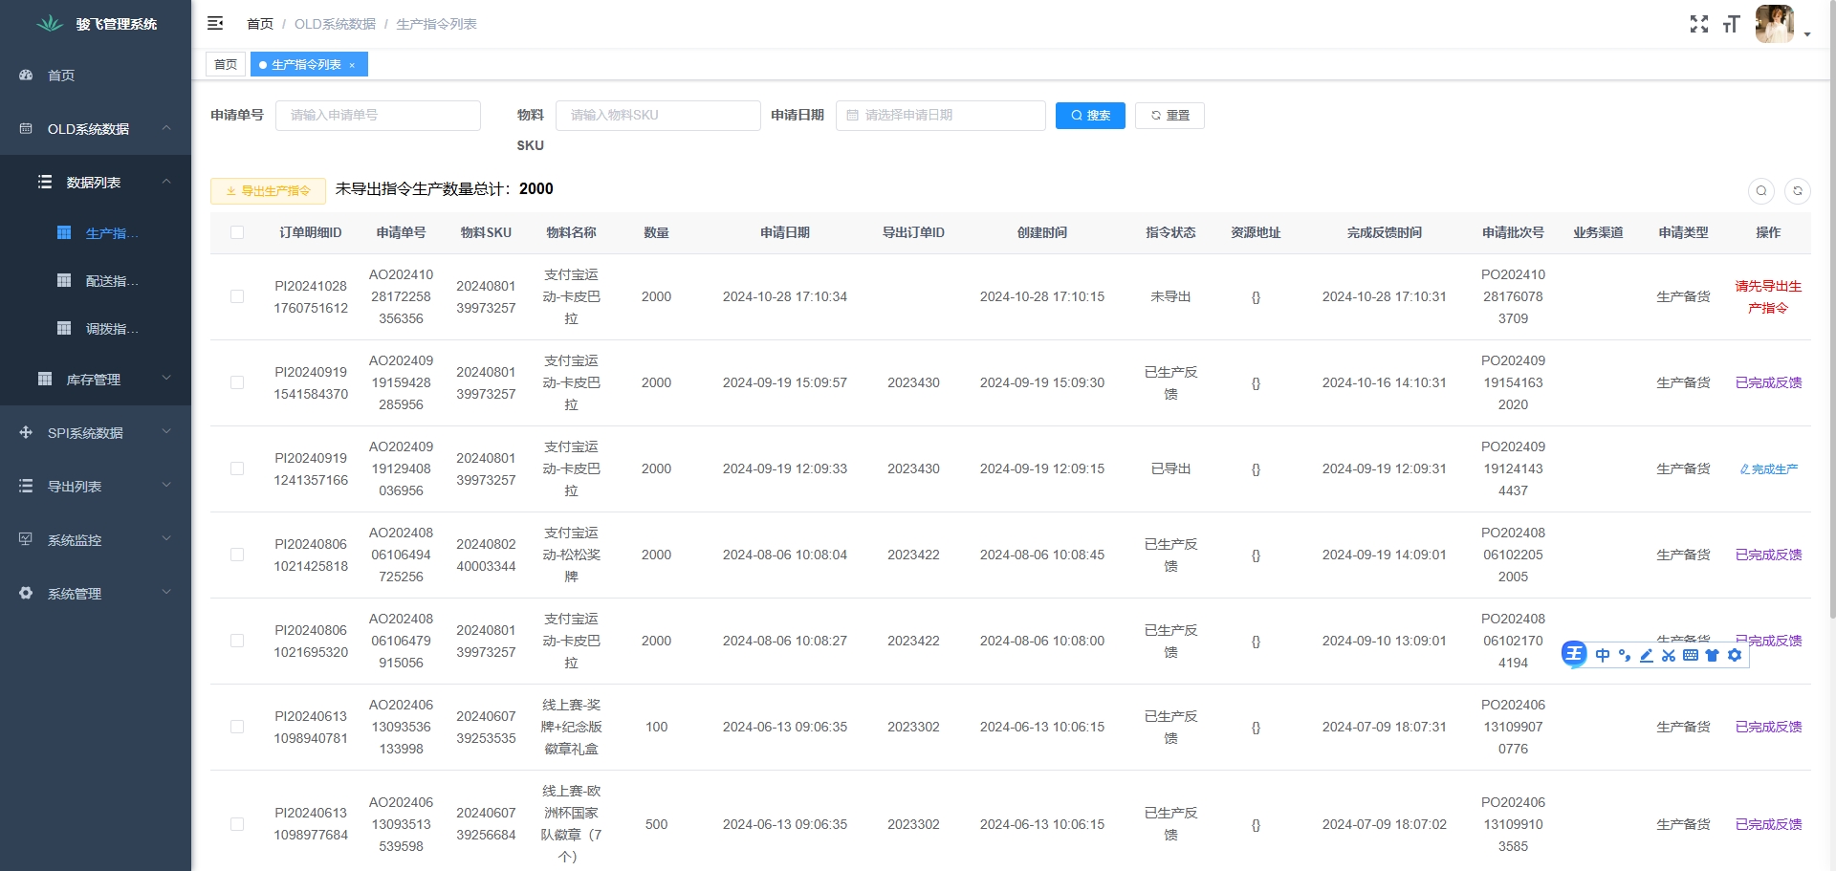Click the 库存管理 table icon
Viewport: 1836px width, 871px height.
tap(44, 379)
